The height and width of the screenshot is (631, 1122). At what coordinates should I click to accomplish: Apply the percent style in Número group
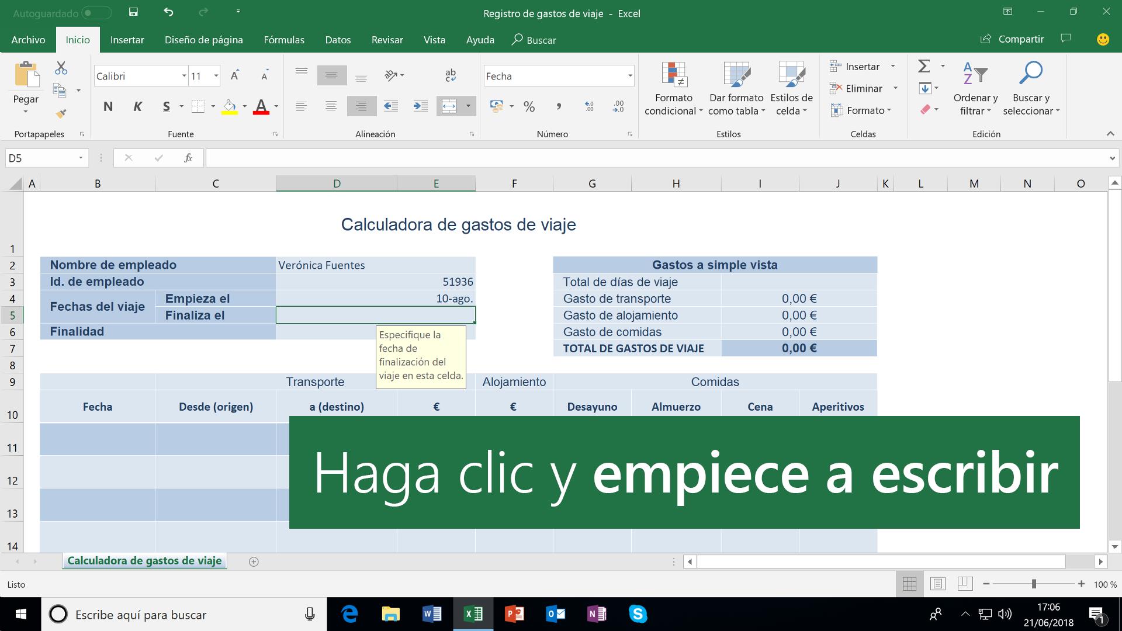pyautogui.click(x=529, y=107)
